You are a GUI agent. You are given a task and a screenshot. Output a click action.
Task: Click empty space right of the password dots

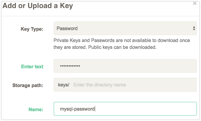click(138, 66)
